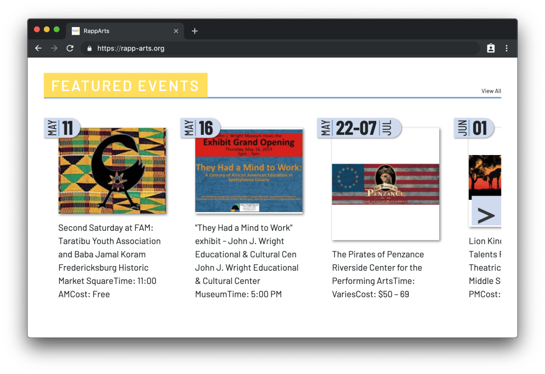Click the RappArts tab favicon
This screenshot has height=374, width=545.
(76, 31)
